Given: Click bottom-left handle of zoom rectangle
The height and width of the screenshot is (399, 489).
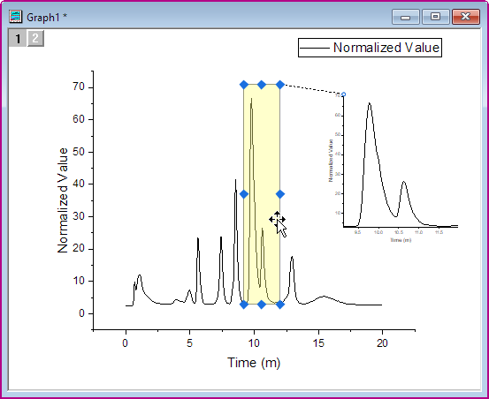Looking at the screenshot, I should (x=244, y=305).
